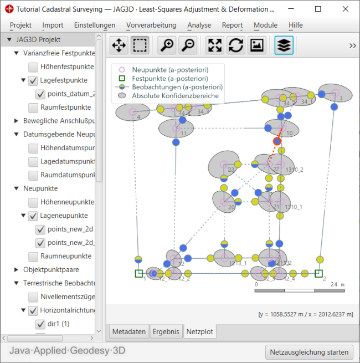Export plot as image
The width and height of the screenshot is (360, 363).
(256, 45)
